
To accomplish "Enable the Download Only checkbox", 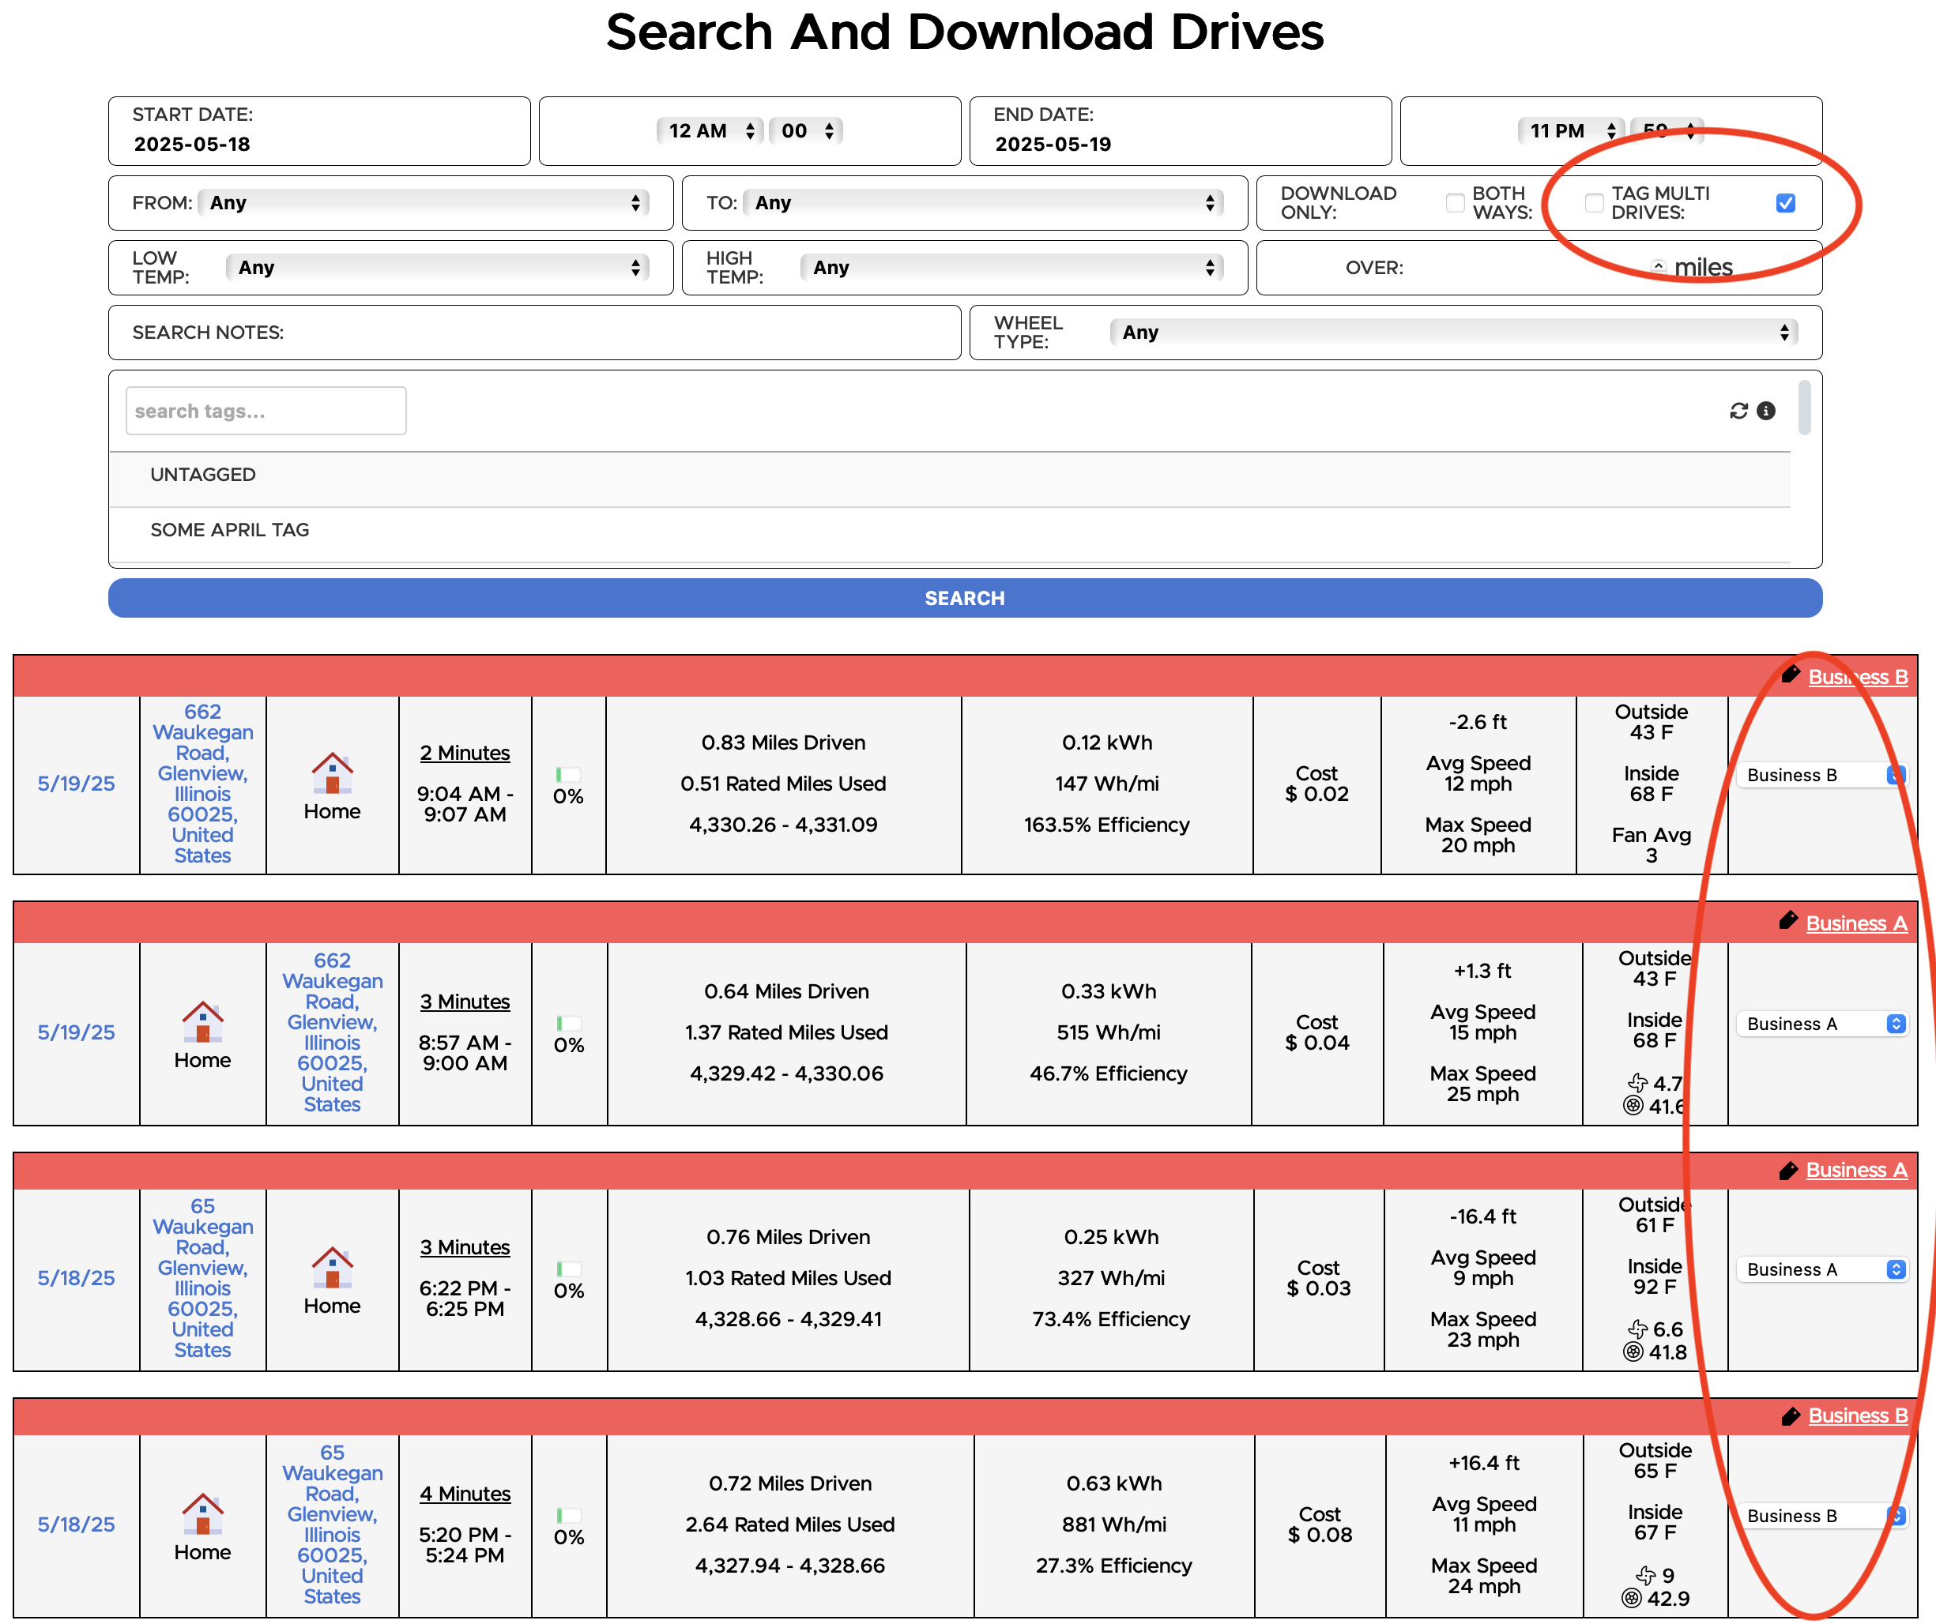I will (x=1455, y=203).
